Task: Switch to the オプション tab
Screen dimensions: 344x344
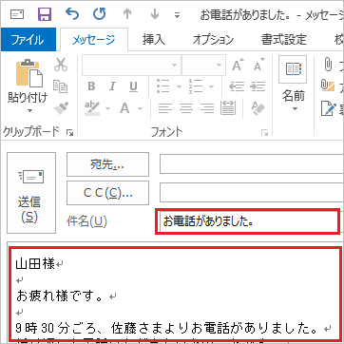Action: coord(213,40)
